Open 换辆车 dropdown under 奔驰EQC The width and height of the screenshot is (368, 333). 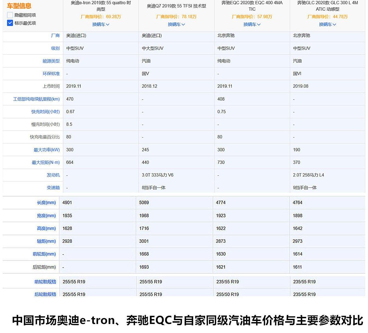click(x=252, y=24)
